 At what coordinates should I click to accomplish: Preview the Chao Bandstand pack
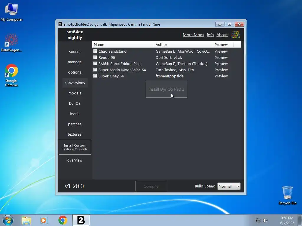(221, 51)
